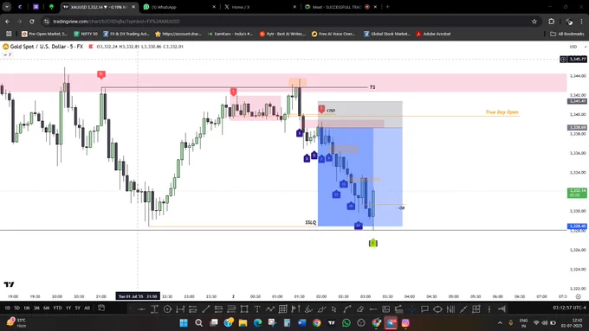
Task: Select the vertical line drawing tool
Action: click(x=489, y=309)
